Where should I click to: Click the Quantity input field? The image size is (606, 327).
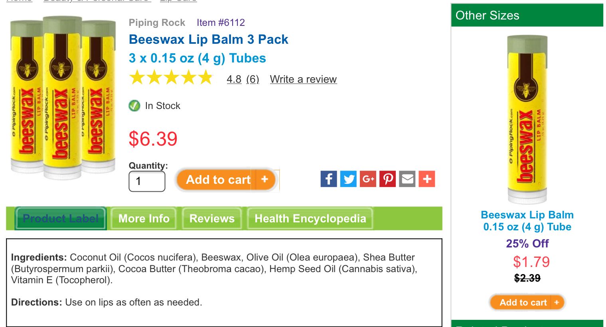pos(147,181)
